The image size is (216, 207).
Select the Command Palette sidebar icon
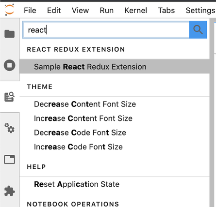(10, 97)
